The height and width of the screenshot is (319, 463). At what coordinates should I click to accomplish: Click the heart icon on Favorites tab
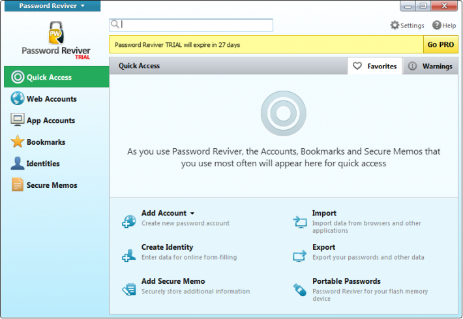pos(357,66)
